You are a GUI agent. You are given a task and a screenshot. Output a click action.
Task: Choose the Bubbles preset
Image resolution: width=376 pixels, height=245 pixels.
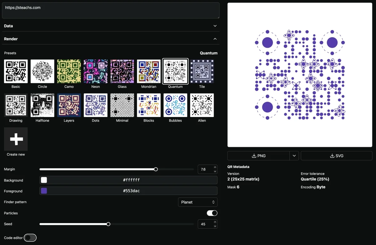pyautogui.click(x=175, y=105)
